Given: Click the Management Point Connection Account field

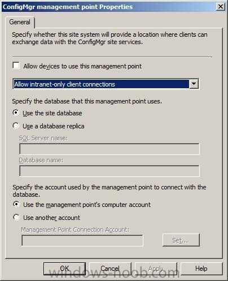Looking at the screenshot, I should point(82,240).
